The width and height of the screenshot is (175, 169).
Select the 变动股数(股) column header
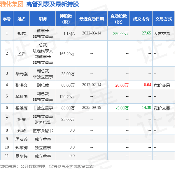tap(119, 19)
